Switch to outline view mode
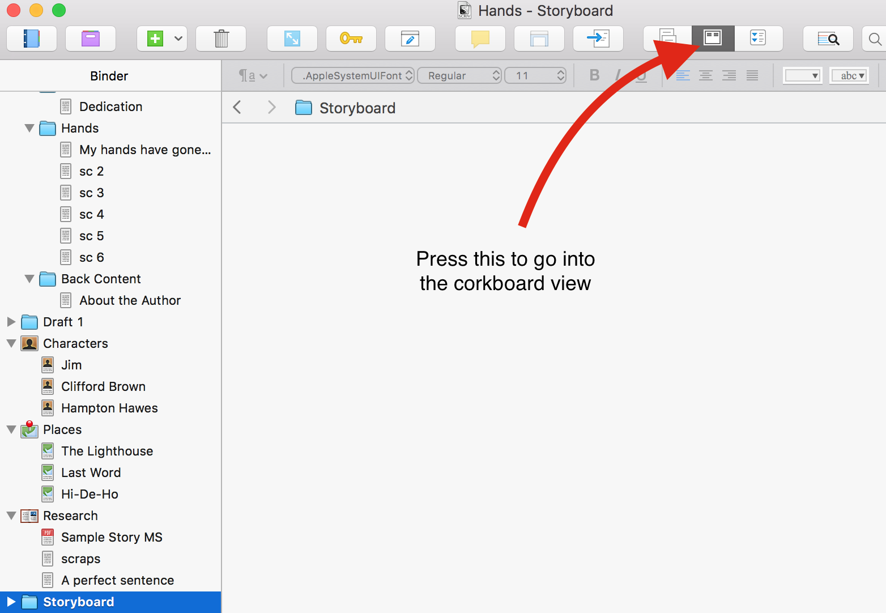Viewport: 886px width, 613px height. click(759, 39)
